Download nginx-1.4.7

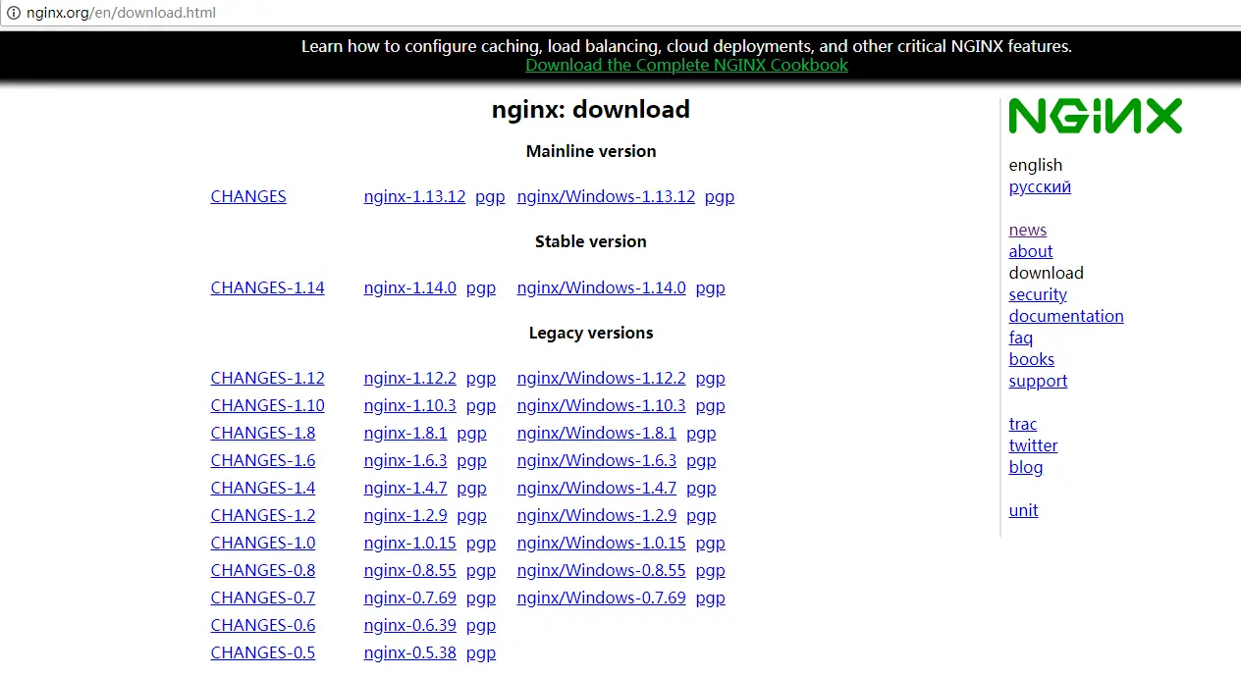[405, 488]
